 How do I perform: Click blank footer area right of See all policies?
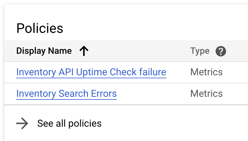[x=174, y=123]
